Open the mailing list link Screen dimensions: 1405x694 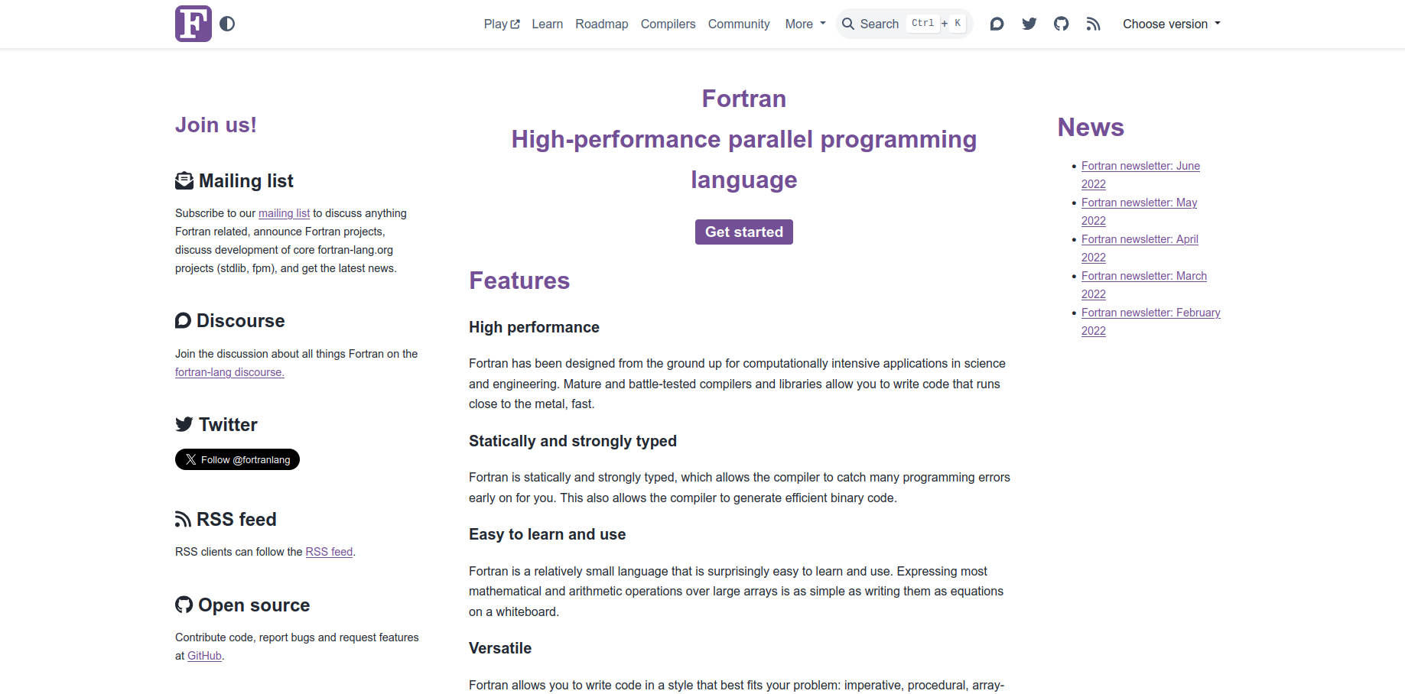pos(284,213)
